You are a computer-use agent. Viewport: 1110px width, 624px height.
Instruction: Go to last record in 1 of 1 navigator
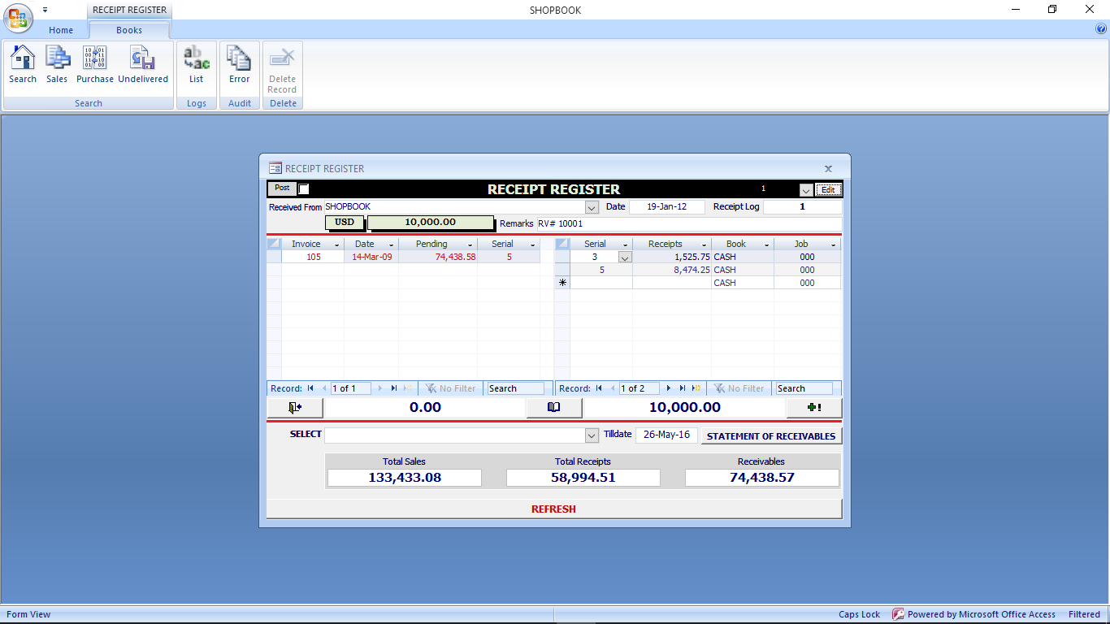[x=394, y=388]
